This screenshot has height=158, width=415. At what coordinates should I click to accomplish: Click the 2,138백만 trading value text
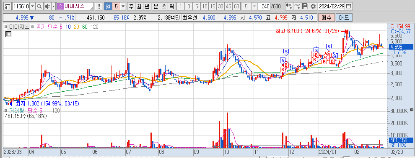pos(169,18)
